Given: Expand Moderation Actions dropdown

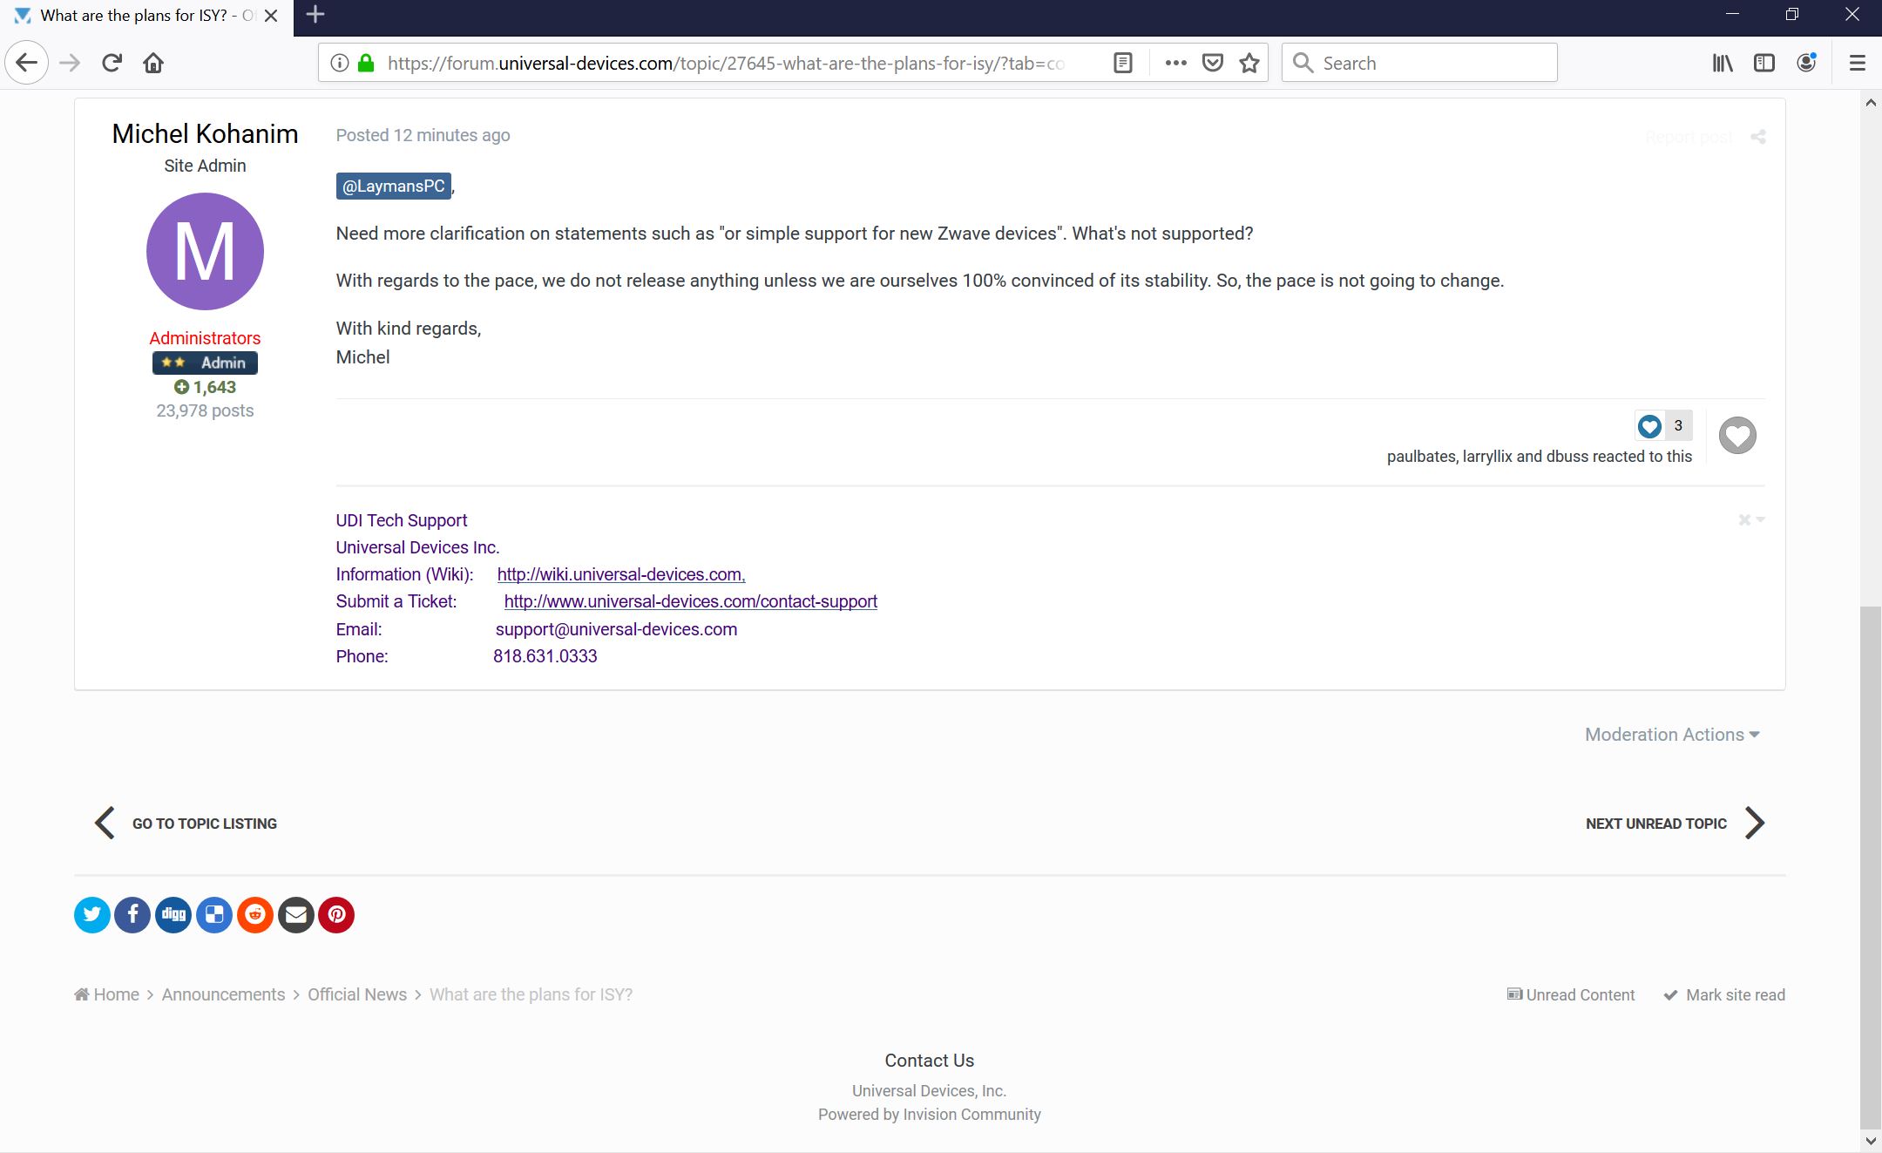Looking at the screenshot, I should (x=1672, y=735).
